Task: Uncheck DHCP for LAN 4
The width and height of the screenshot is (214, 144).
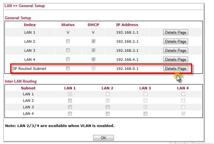Action: [x=93, y=59]
